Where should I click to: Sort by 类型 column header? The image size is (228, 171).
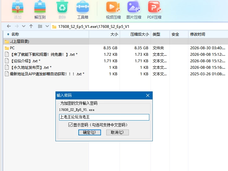(x=160, y=34)
